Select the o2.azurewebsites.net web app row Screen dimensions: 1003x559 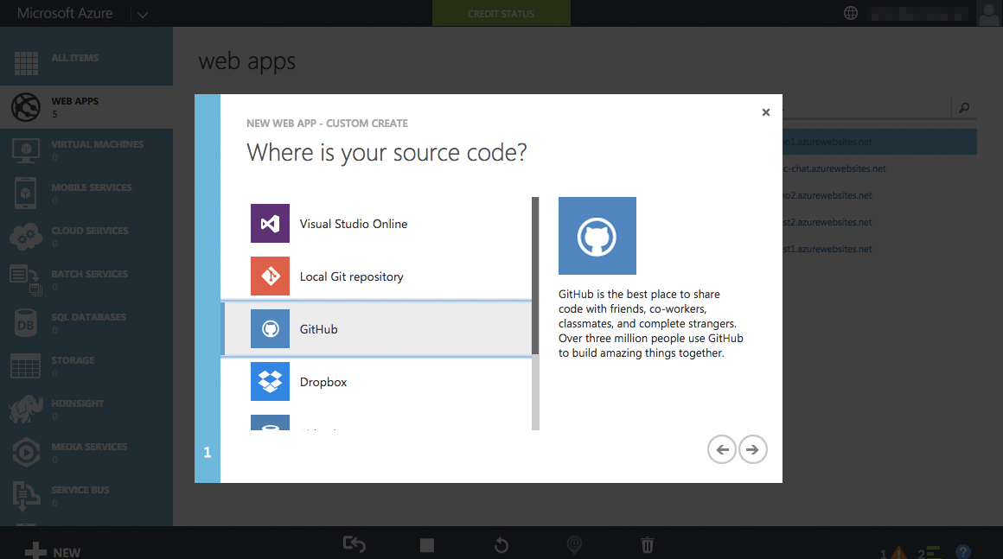879,195
